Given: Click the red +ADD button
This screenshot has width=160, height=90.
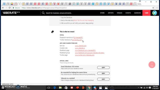Looking at the screenshot, I should tap(146, 13).
